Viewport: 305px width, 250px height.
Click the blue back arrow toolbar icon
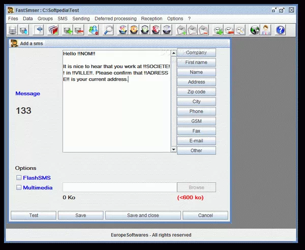pyautogui.click(x=39, y=30)
